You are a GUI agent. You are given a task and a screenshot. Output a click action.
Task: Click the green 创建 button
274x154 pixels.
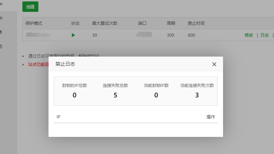point(30,7)
